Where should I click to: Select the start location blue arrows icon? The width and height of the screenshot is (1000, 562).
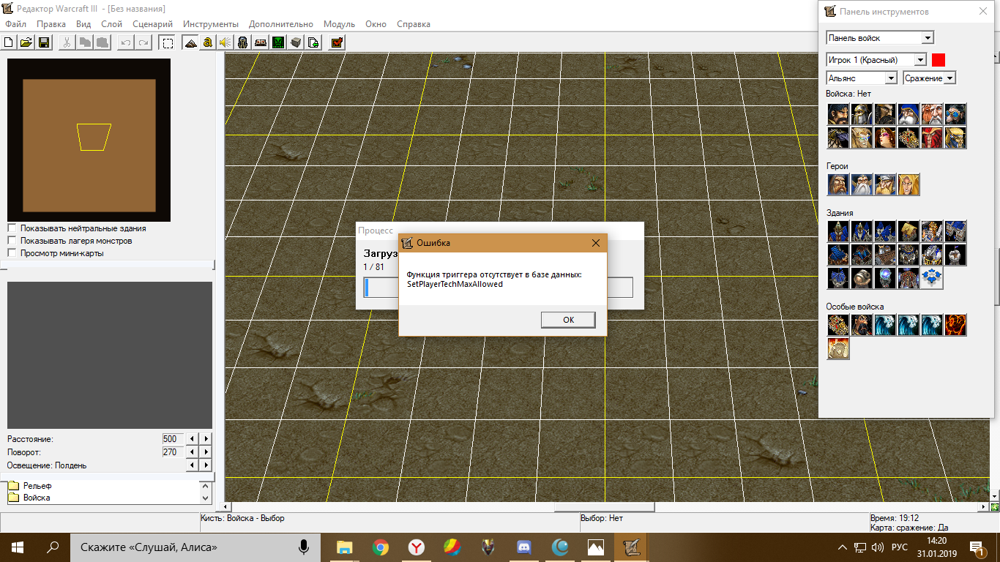(932, 278)
